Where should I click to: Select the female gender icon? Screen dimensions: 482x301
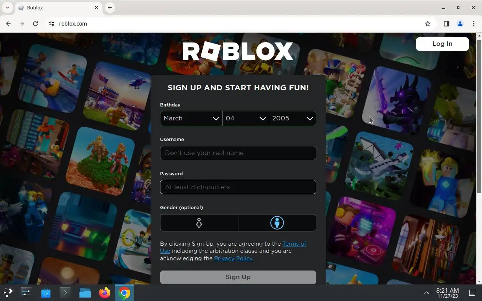coord(199,223)
